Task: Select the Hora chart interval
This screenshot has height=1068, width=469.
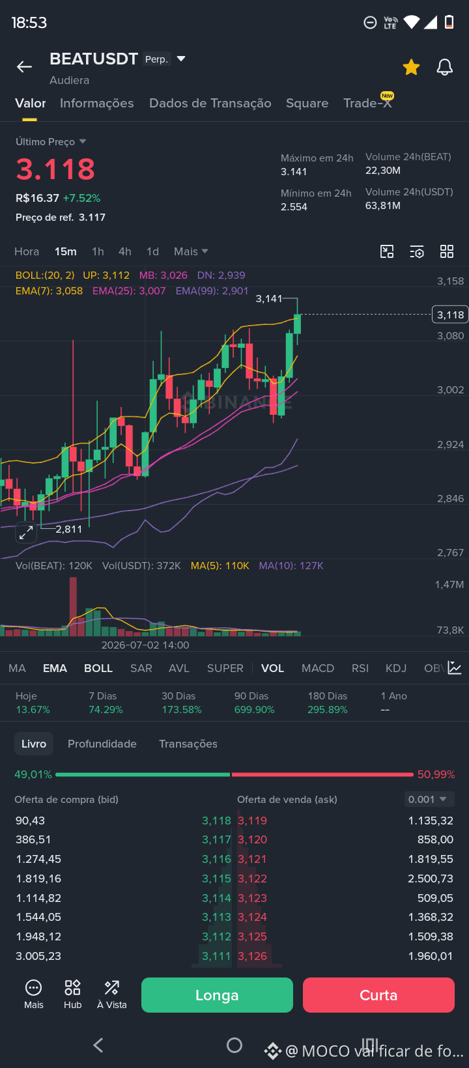Action: pos(27,251)
